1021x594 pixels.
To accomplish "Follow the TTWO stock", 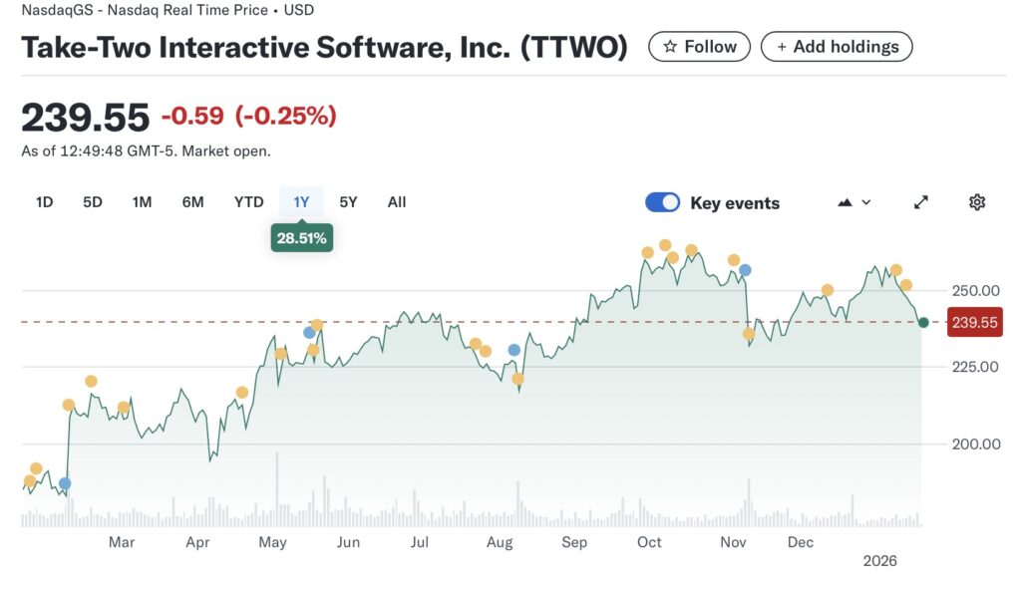I will 699,47.
